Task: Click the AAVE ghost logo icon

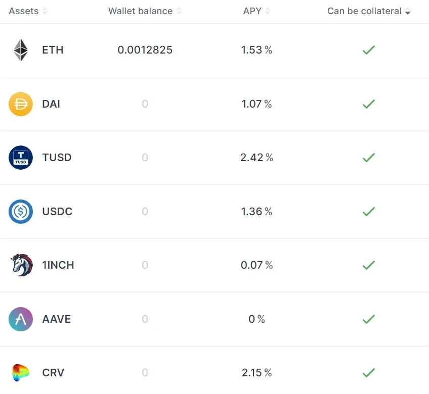Action: 21,319
